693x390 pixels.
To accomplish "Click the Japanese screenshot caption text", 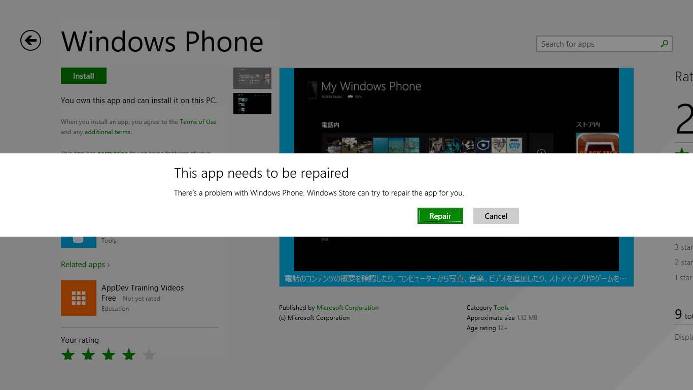I will pyautogui.click(x=456, y=279).
